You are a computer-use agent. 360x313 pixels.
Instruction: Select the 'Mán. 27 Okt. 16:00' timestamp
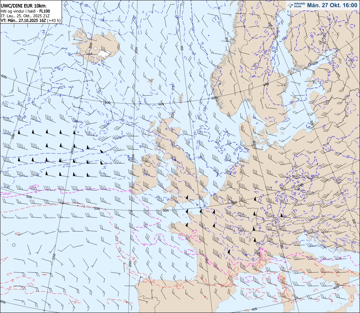pos(332,5)
